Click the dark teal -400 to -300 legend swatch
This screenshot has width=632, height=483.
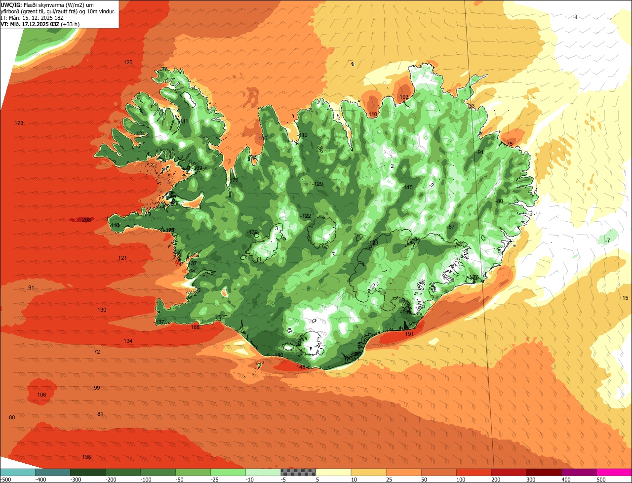pos(52,472)
